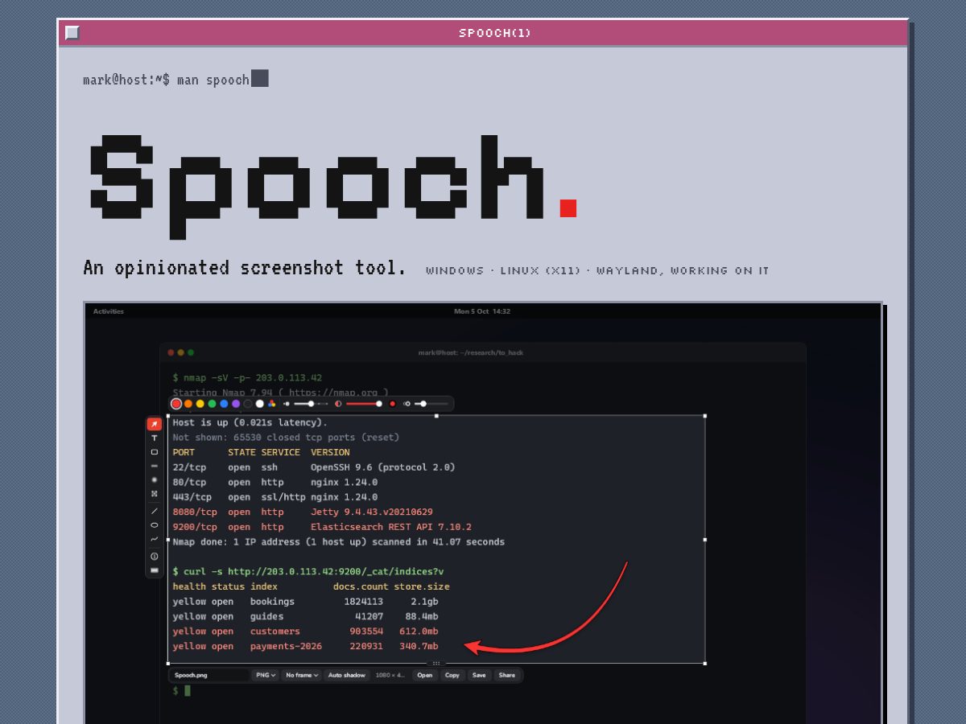Click the red opacity slider track
Screen dimensions: 966x724
pyautogui.click(x=364, y=404)
